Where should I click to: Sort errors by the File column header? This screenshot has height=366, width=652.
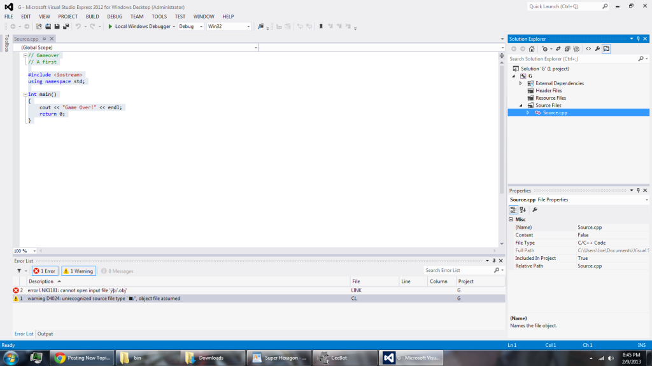point(374,281)
